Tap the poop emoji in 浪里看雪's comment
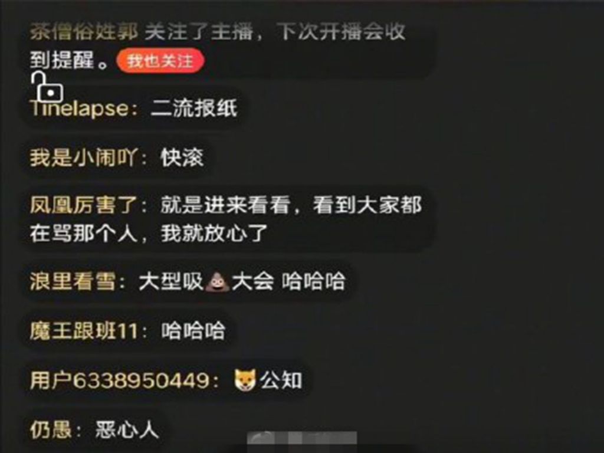 pyautogui.click(x=217, y=281)
